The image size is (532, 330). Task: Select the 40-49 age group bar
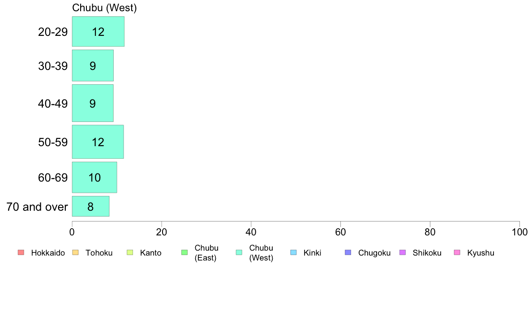tap(93, 103)
